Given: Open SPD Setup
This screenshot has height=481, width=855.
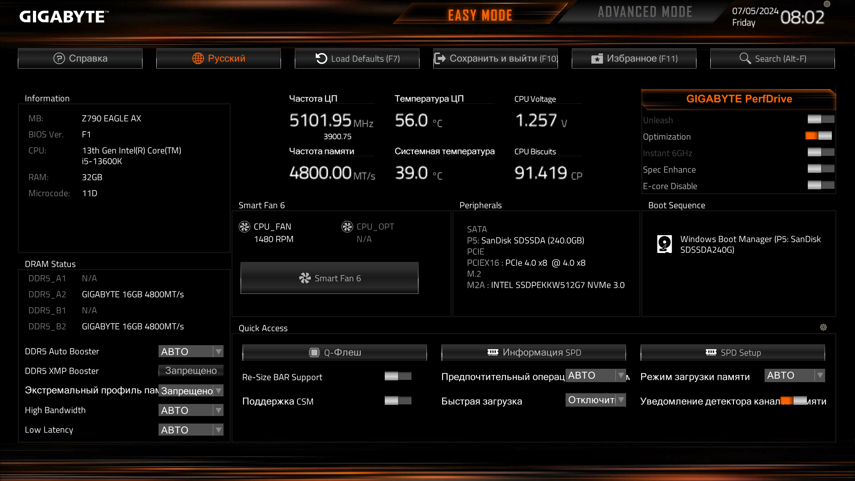Looking at the screenshot, I should coord(733,352).
